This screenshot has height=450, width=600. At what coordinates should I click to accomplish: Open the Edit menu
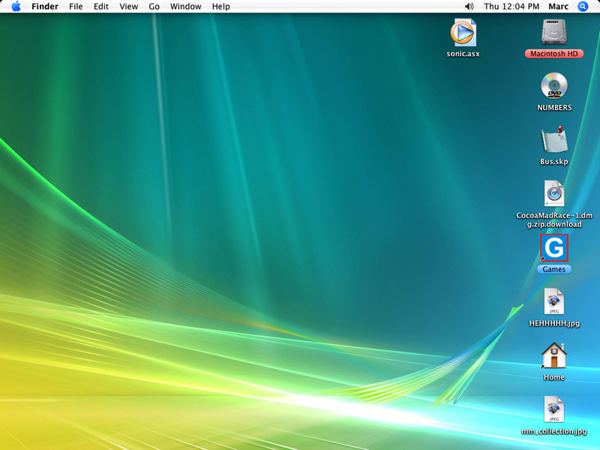pos(100,7)
